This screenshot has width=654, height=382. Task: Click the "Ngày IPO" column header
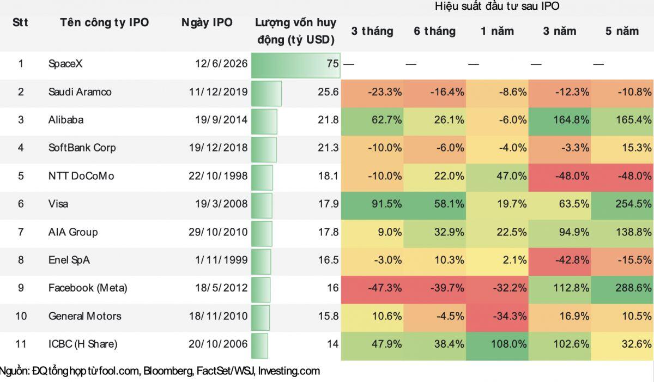coord(207,22)
